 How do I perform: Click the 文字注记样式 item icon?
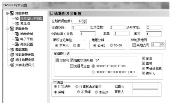pos(12,65)
